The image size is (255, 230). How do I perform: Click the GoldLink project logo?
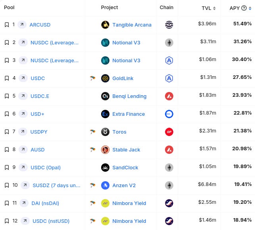pos(105,78)
